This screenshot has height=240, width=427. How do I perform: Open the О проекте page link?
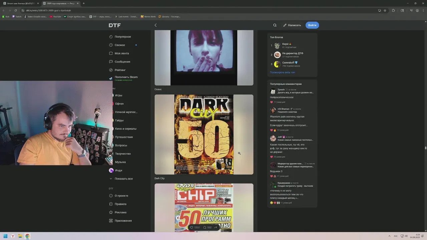tap(121, 196)
